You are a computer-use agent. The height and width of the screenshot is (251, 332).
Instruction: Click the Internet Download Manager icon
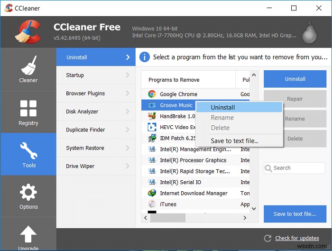tap(152, 193)
